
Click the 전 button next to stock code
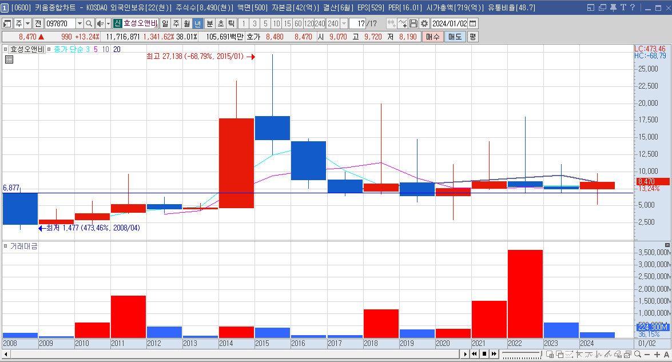pos(38,23)
